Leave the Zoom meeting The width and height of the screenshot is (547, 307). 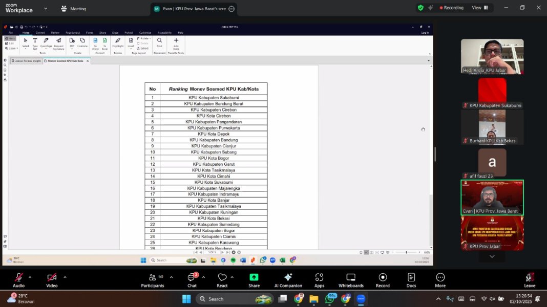tap(530, 280)
